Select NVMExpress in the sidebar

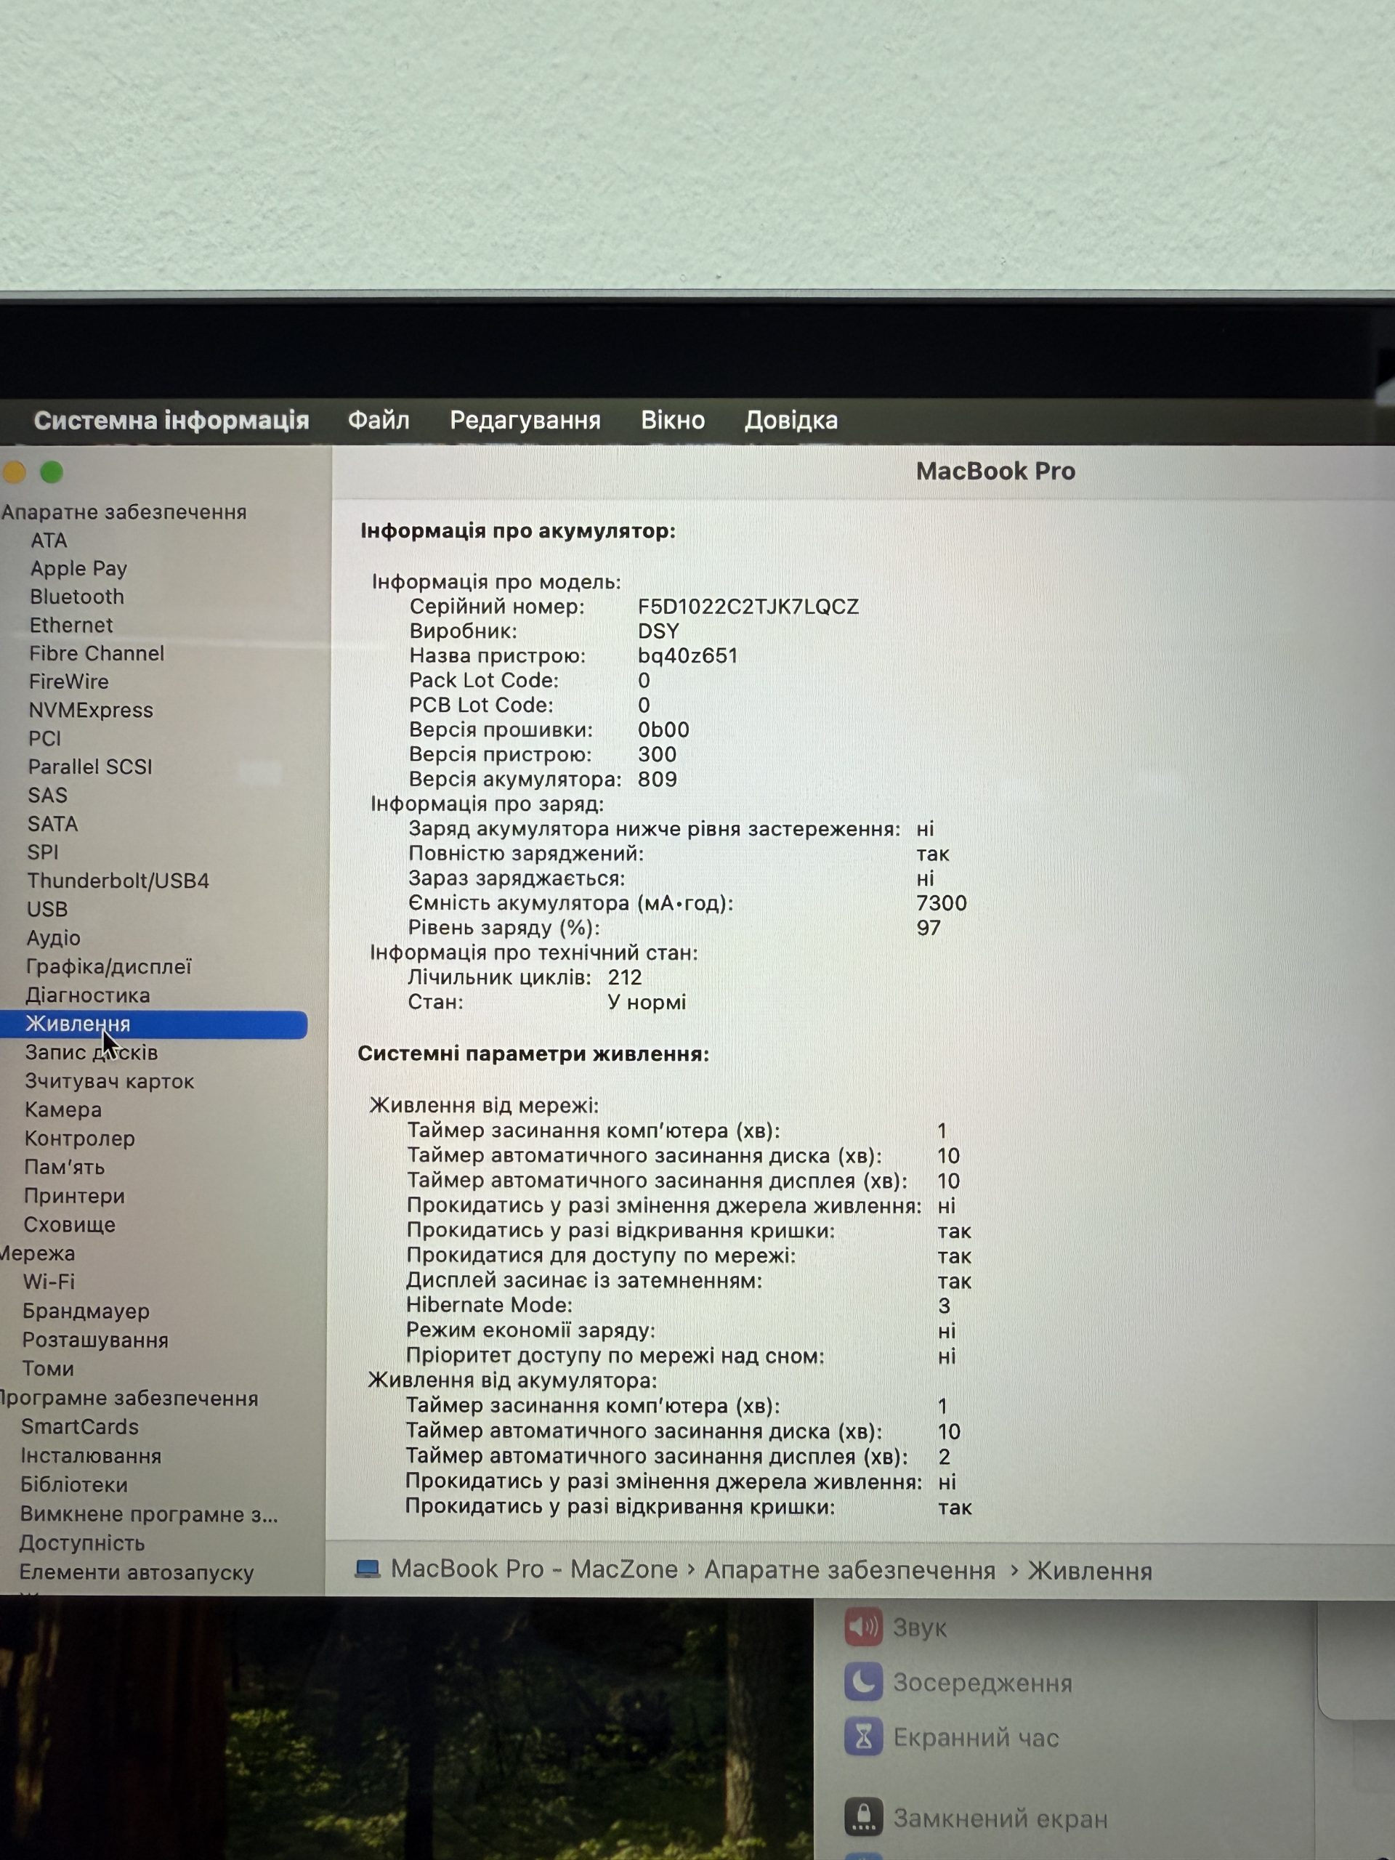coord(91,711)
